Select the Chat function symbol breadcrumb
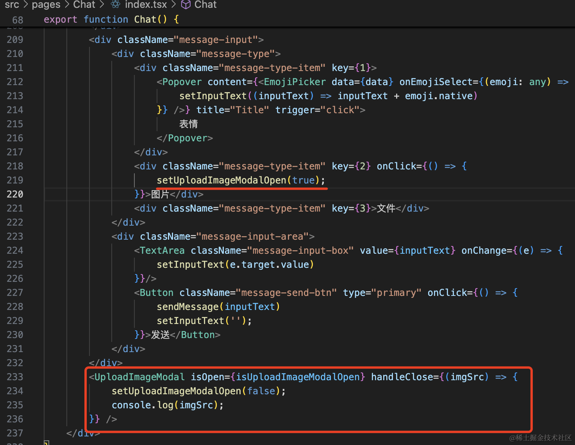The image size is (575, 445). coord(205,4)
